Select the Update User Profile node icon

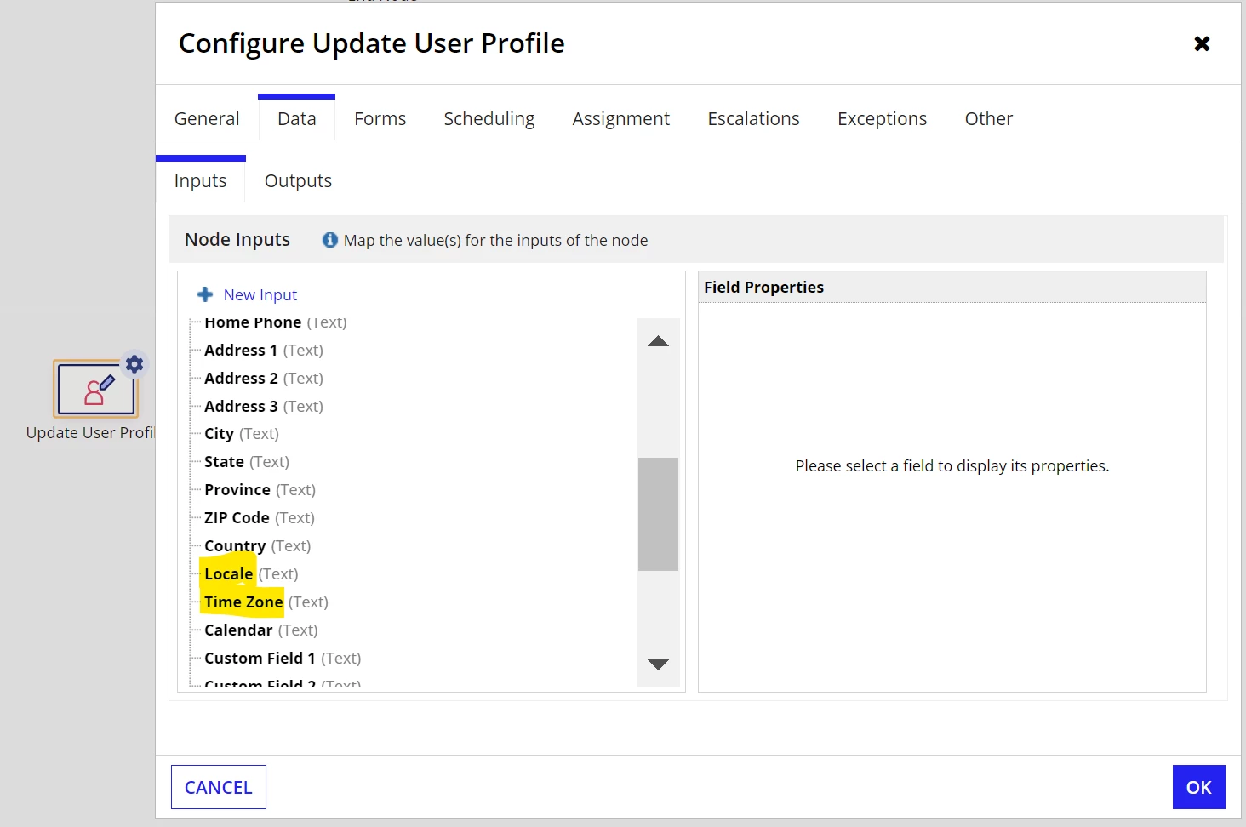point(95,389)
